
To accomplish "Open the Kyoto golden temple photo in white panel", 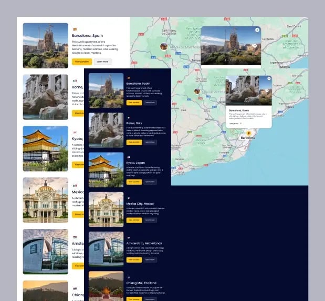I will coord(46,148).
